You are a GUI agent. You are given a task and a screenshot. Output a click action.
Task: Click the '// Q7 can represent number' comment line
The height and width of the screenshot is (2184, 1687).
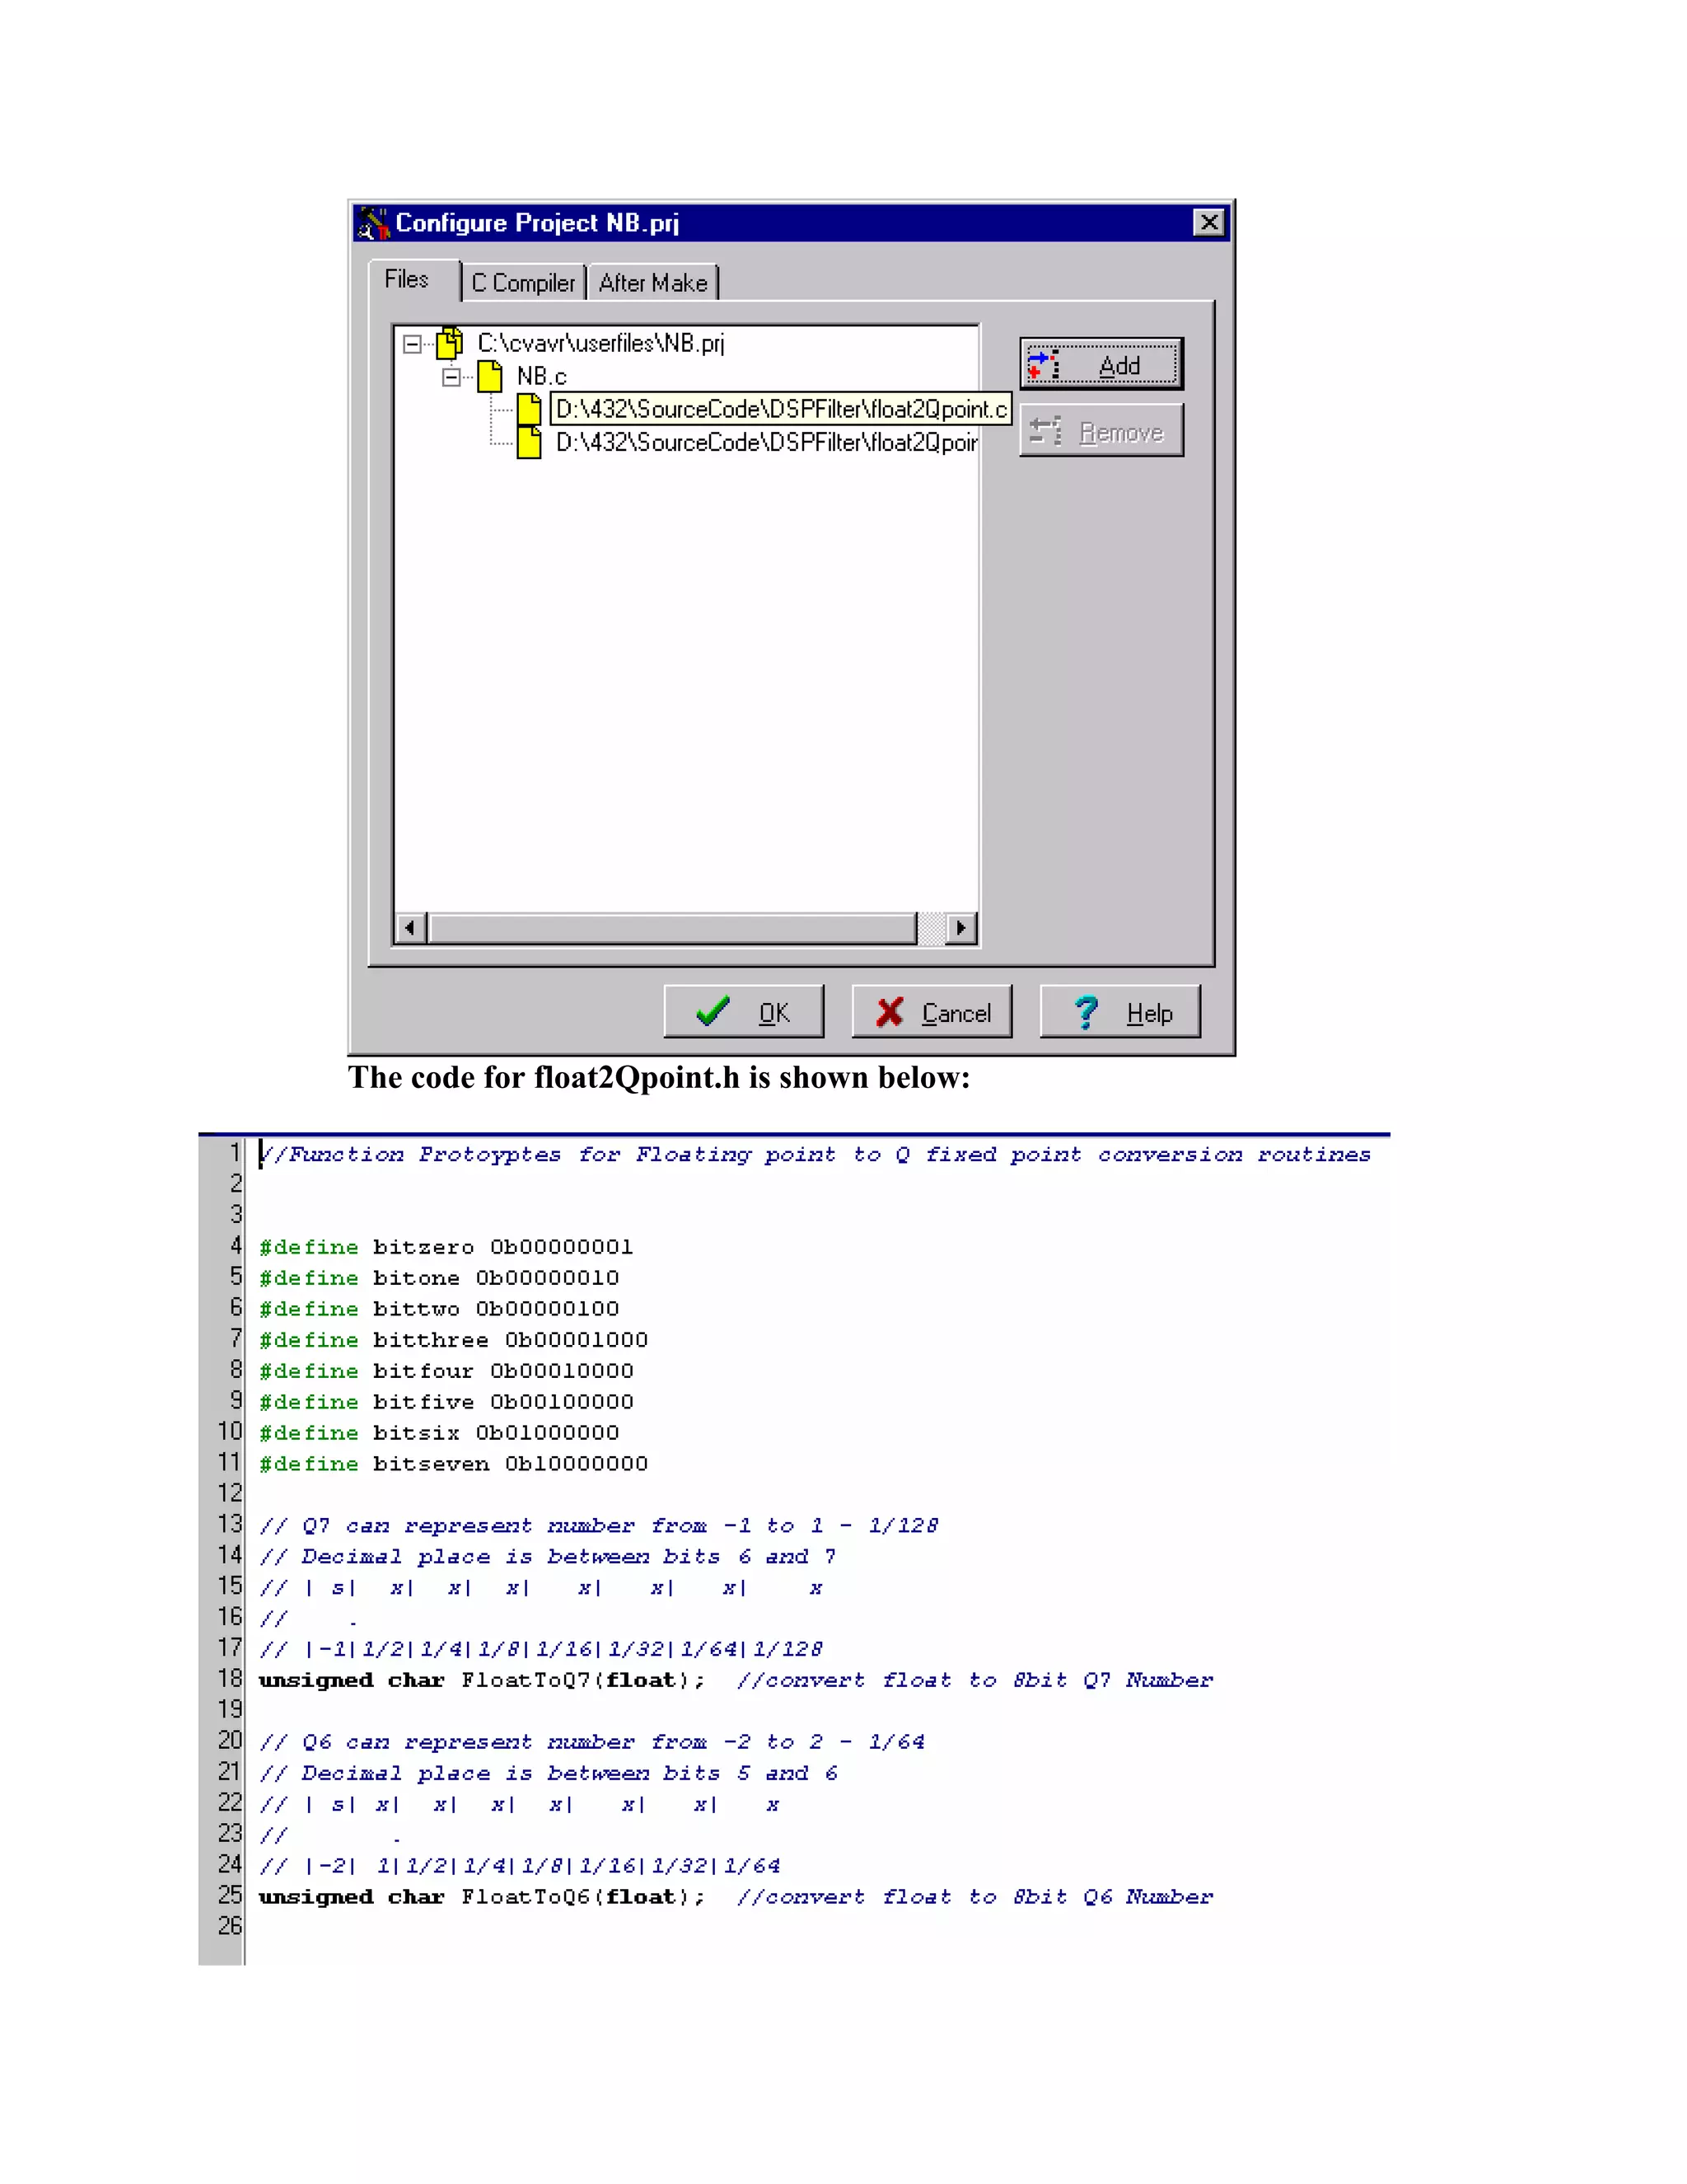pos(599,1526)
